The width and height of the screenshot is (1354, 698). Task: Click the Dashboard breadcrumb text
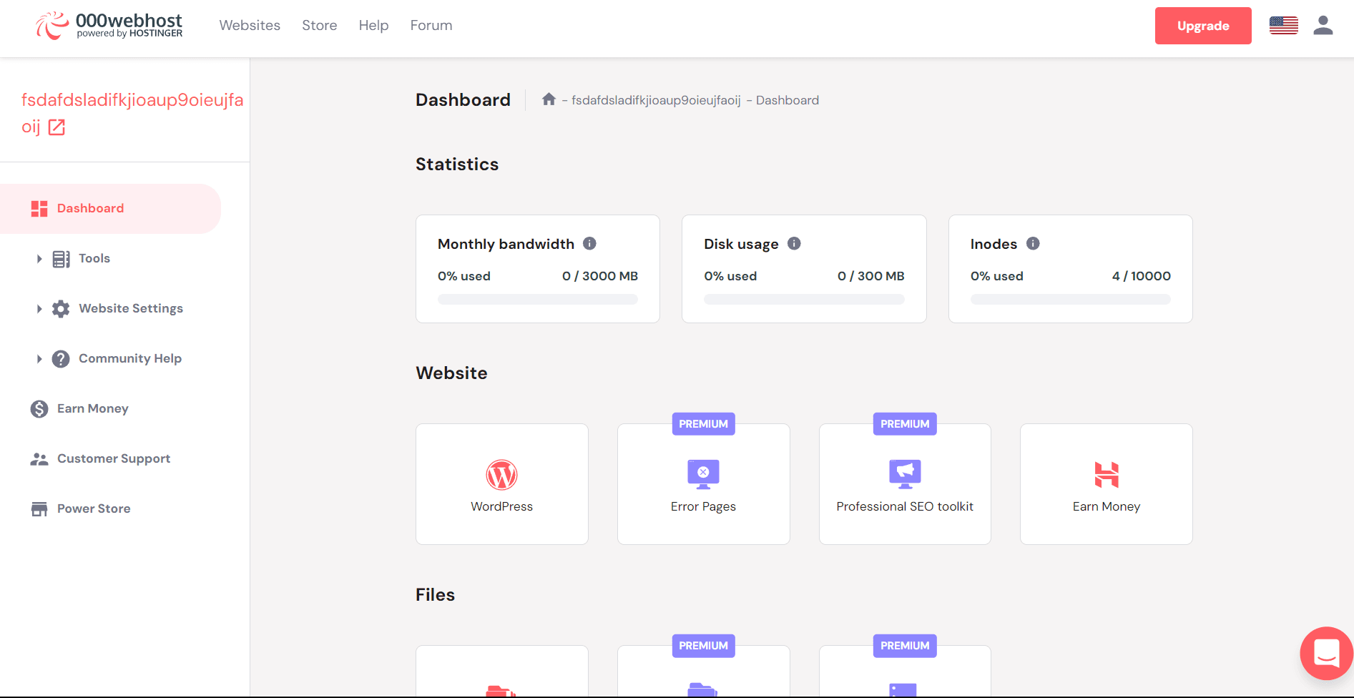tap(788, 100)
